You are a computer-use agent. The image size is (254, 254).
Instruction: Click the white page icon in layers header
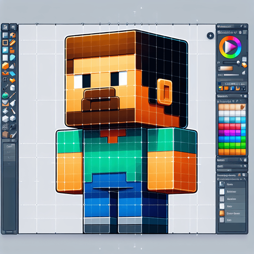[x=244, y=175]
